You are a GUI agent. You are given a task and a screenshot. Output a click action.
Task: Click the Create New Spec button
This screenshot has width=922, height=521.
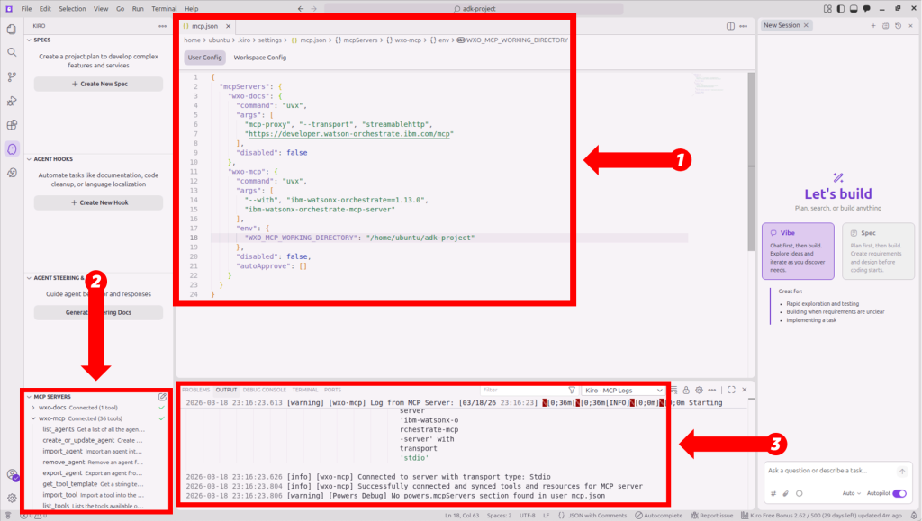pos(98,84)
